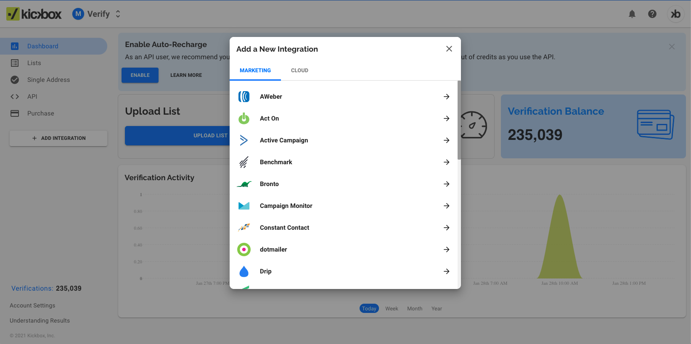This screenshot has width=691, height=344.
Task: Open Benchmark integration arrow
Action: tap(447, 162)
